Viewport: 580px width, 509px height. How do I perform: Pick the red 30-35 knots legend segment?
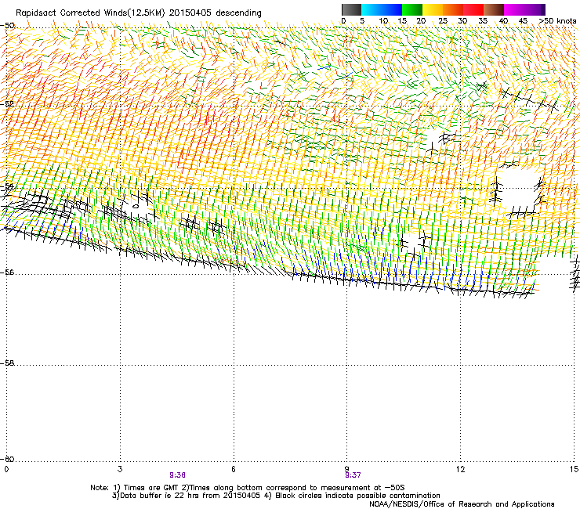coord(473,9)
